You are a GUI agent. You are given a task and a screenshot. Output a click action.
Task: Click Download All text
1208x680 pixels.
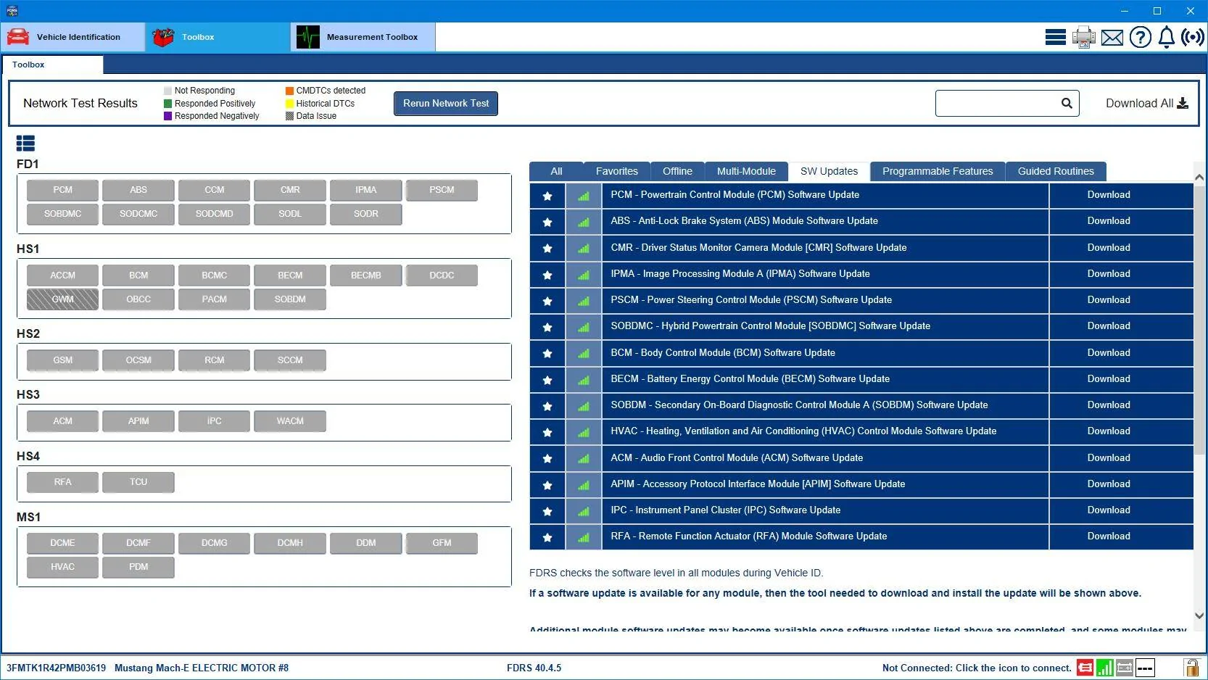pos(1139,103)
